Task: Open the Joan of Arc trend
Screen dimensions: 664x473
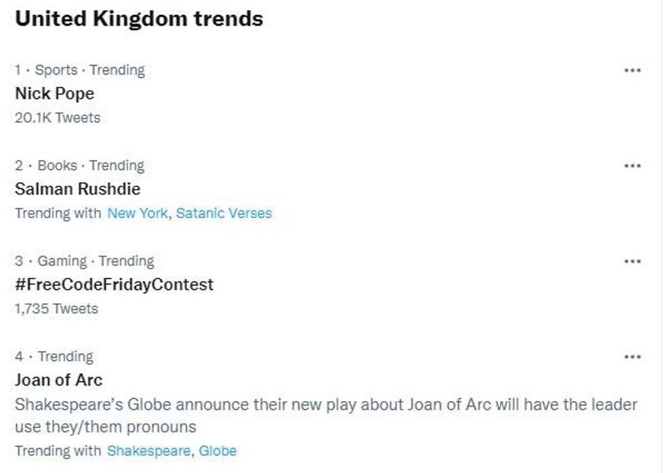Action: (59, 380)
